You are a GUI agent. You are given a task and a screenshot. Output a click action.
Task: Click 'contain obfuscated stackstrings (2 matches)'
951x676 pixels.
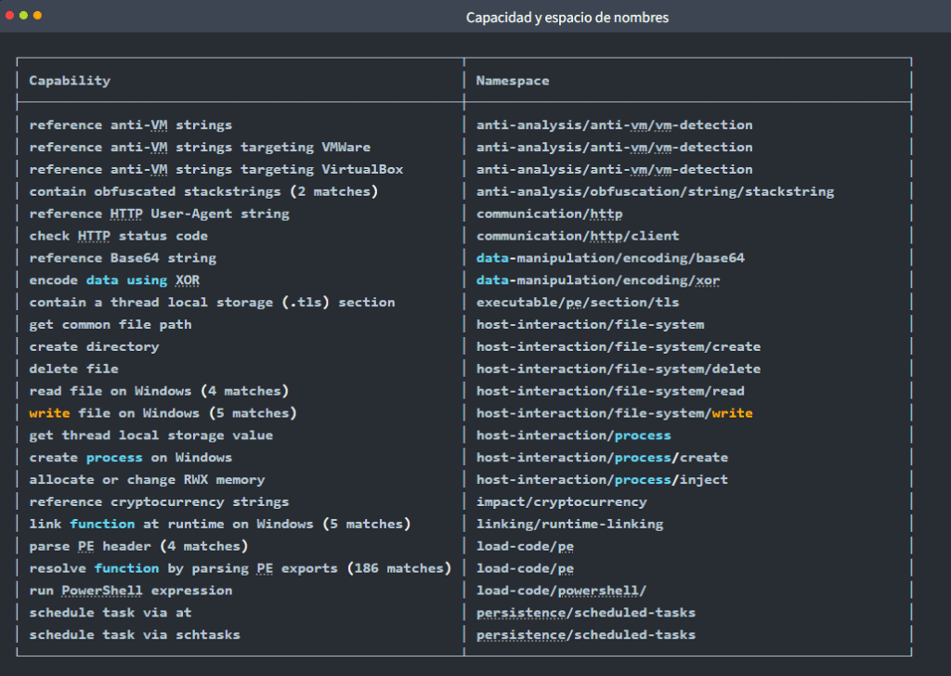(x=203, y=191)
